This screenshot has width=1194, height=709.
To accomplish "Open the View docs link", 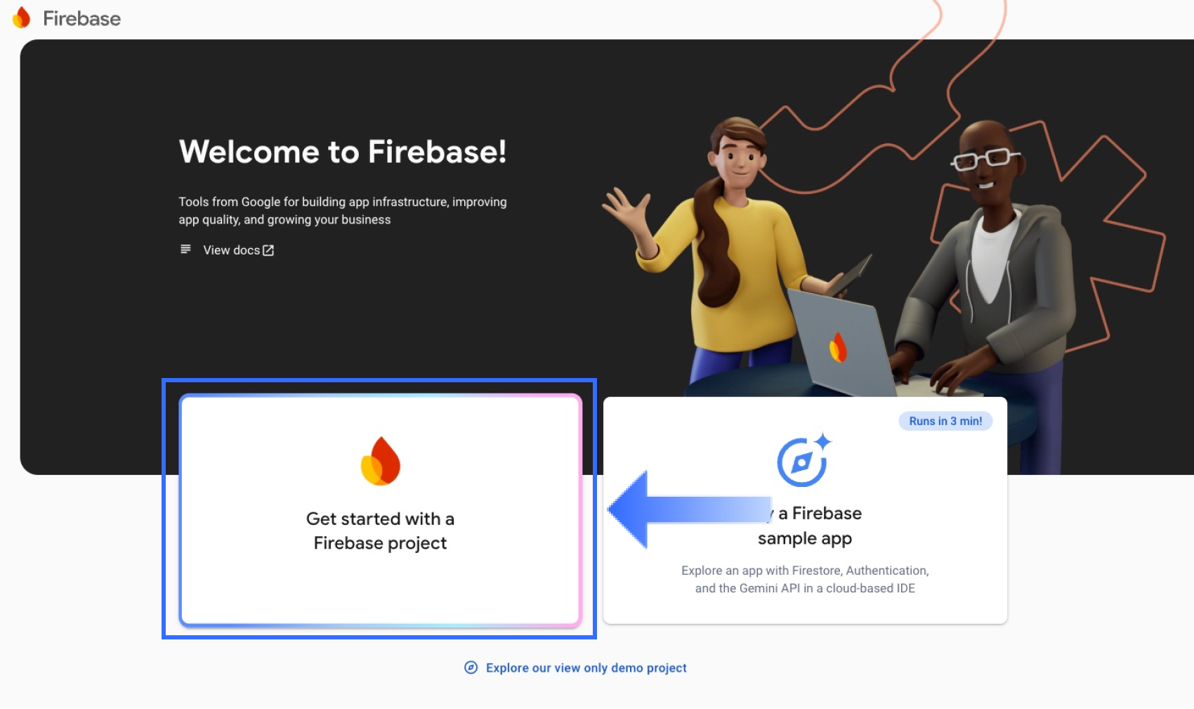I will click(x=231, y=250).
